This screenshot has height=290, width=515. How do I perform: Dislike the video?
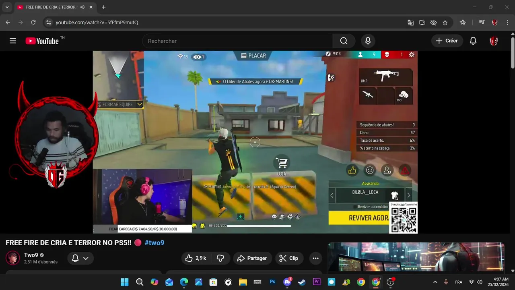tap(220, 258)
